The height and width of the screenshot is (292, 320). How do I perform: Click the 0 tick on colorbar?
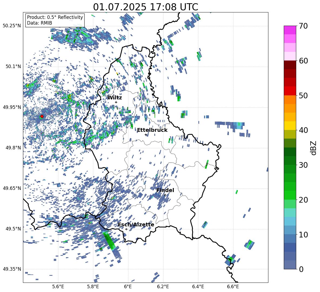(301, 269)
